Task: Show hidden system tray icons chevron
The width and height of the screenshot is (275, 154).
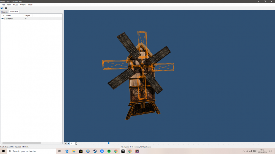Action: pos(243,151)
